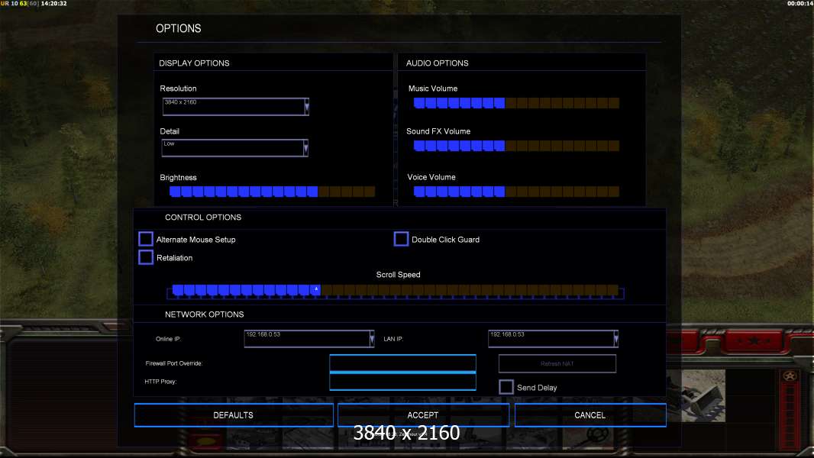814x458 pixels.
Task: Click the Resolution combo box showing 3840 x 2160
Action: point(236,107)
